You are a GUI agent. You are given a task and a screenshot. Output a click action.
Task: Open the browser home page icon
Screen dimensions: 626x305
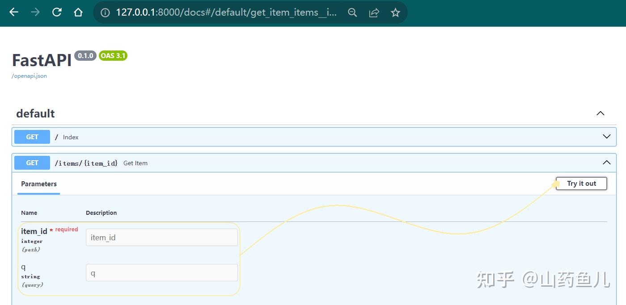coord(78,13)
